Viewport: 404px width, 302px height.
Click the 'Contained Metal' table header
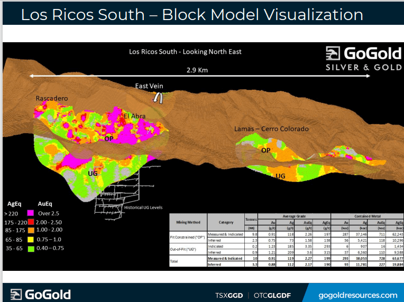tap(368, 216)
